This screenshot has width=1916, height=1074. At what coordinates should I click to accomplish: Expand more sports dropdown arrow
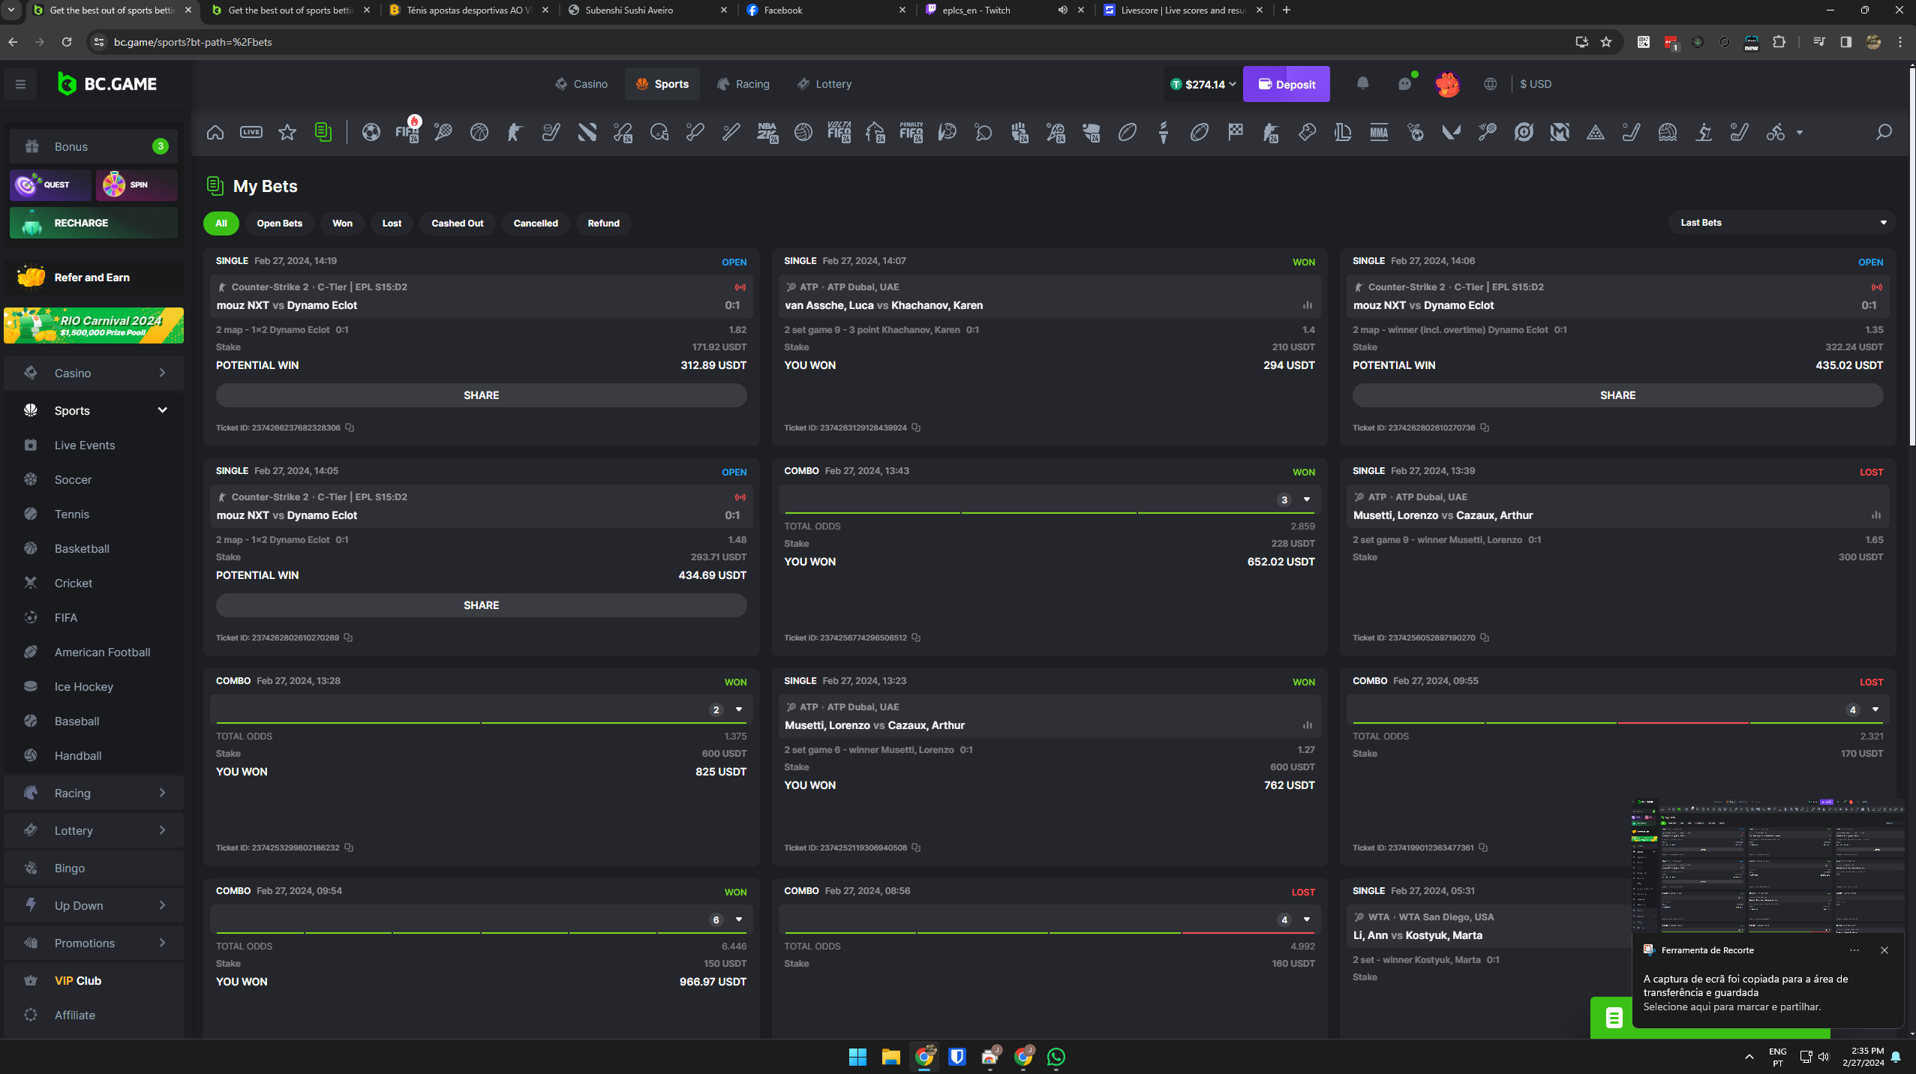(1800, 133)
